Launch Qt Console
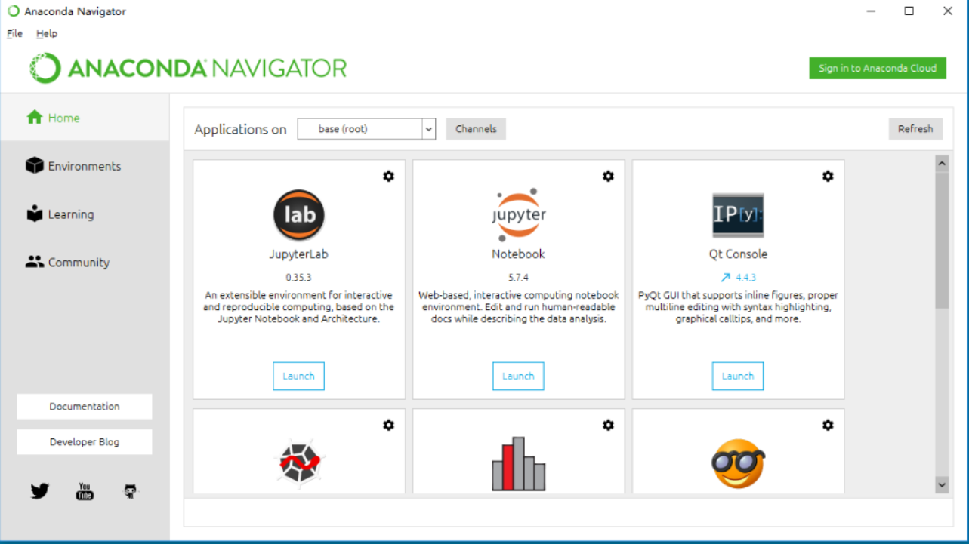The image size is (969, 544). tap(738, 376)
